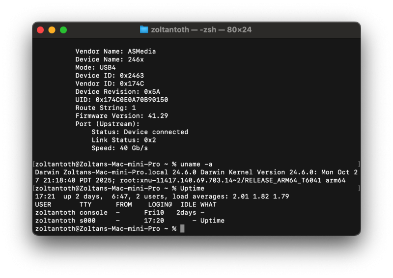393x278 pixels.
Task: Click the blue folder icon in title bar
Action: [x=144, y=29]
